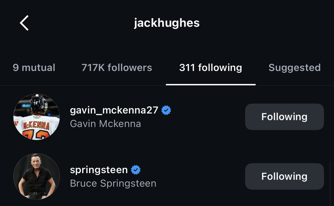Open the Suggested tab

pos(294,68)
